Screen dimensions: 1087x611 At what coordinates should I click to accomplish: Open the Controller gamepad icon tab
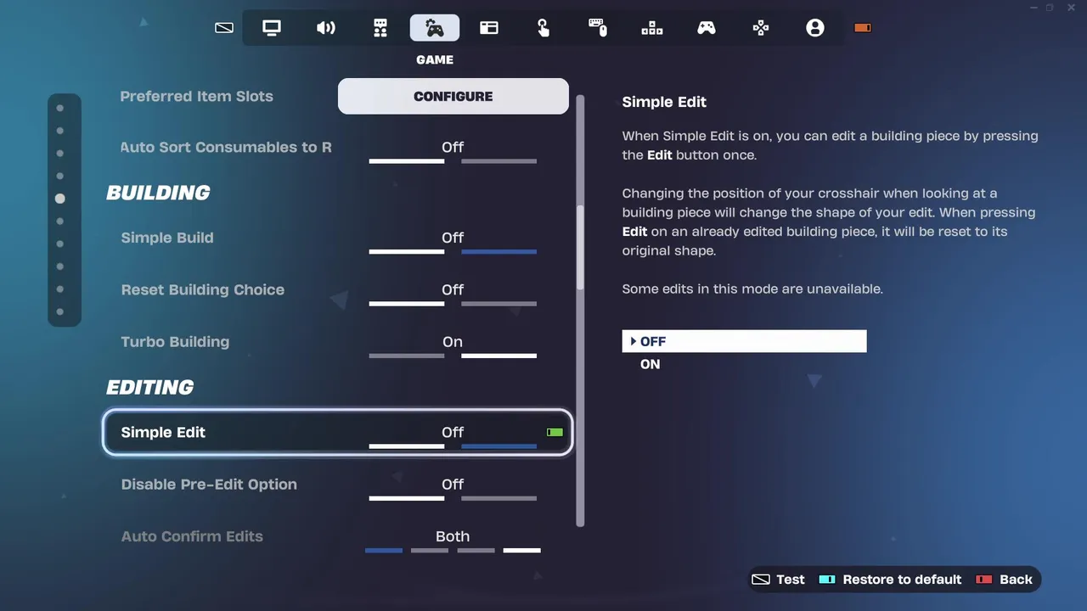[x=707, y=28]
